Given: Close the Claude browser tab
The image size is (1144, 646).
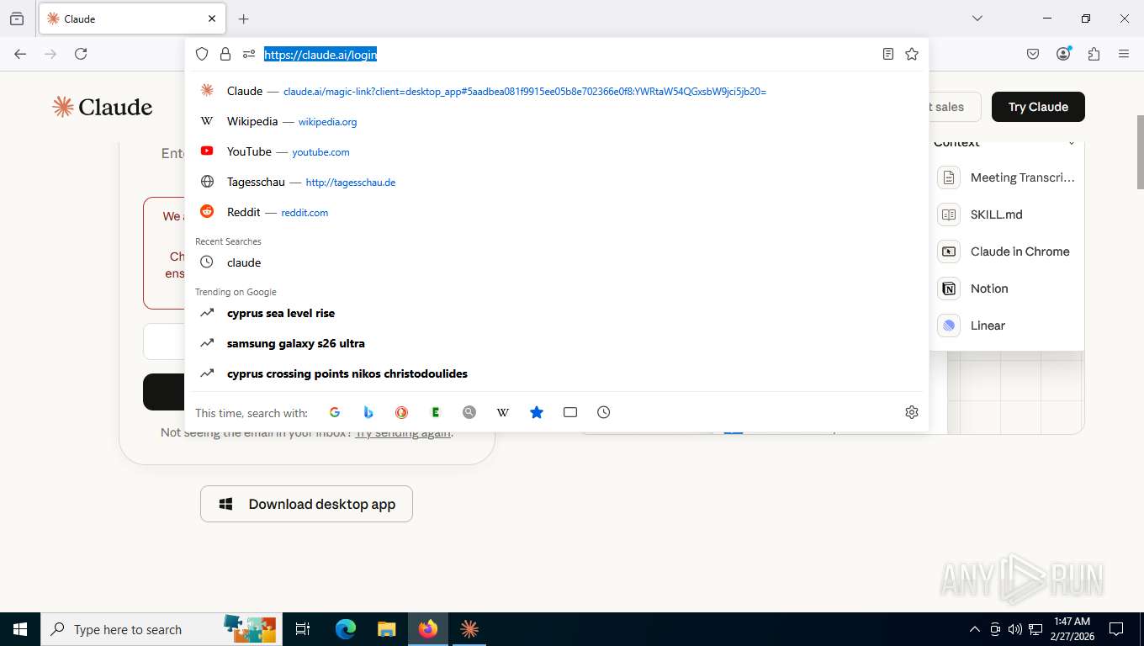Looking at the screenshot, I should click(x=212, y=19).
